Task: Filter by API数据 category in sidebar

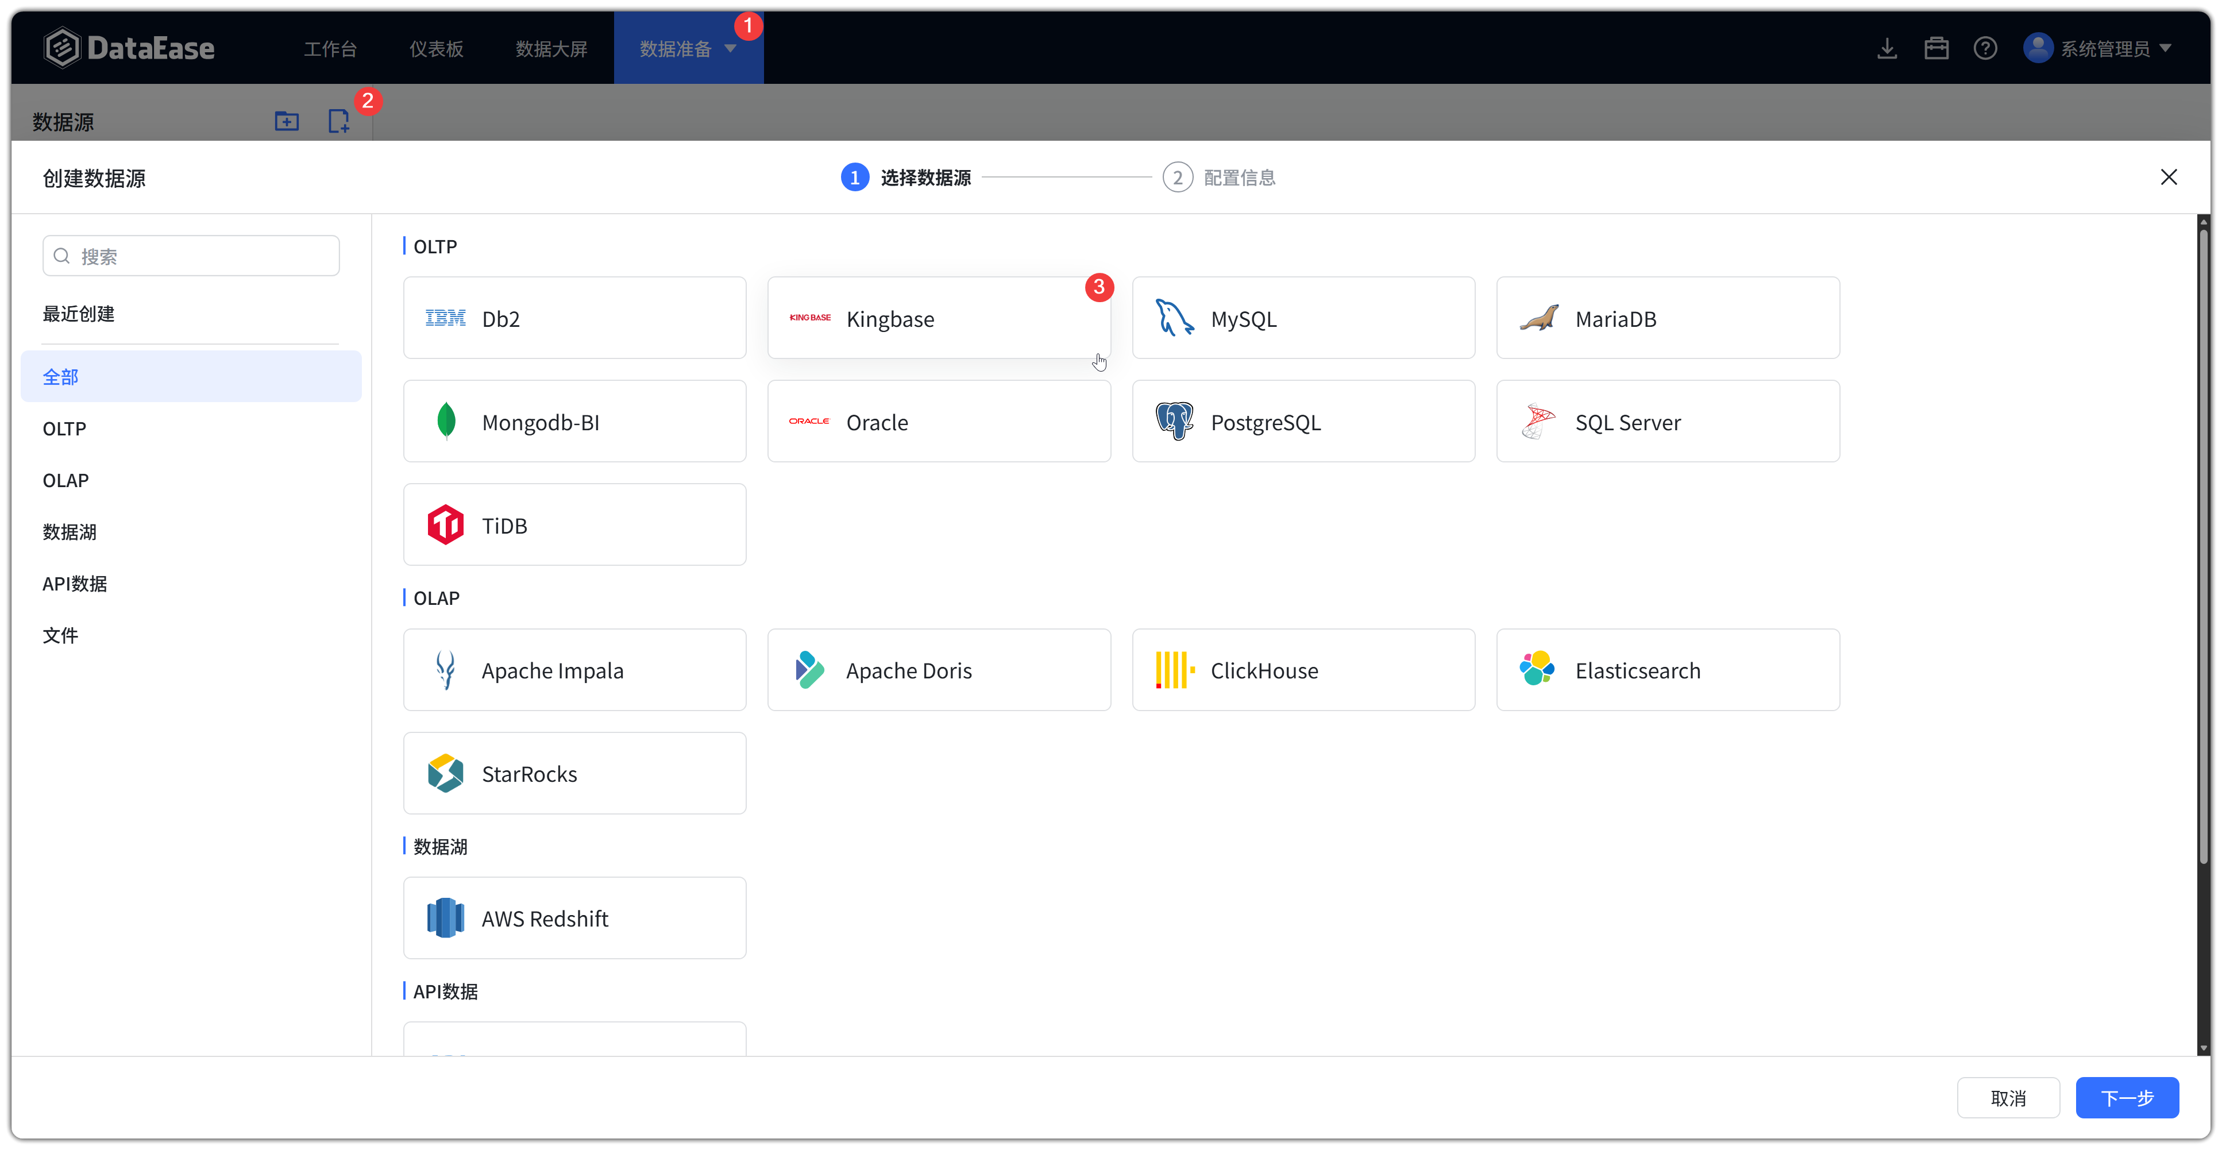Action: (x=191, y=583)
